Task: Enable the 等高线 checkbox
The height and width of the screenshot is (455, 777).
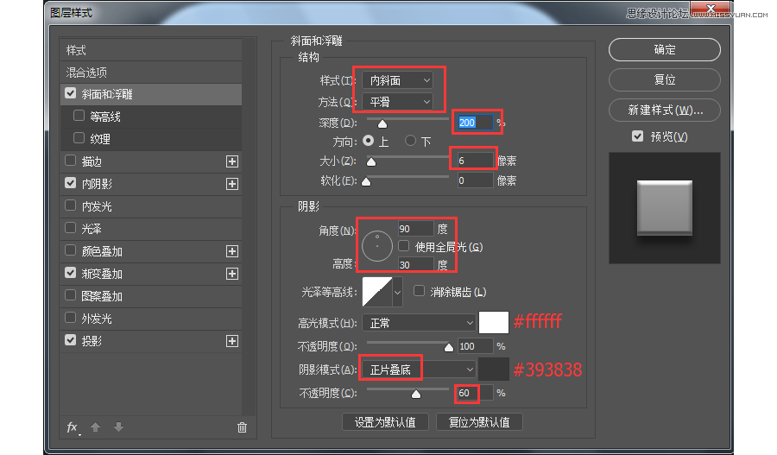Action: click(x=79, y=116)
